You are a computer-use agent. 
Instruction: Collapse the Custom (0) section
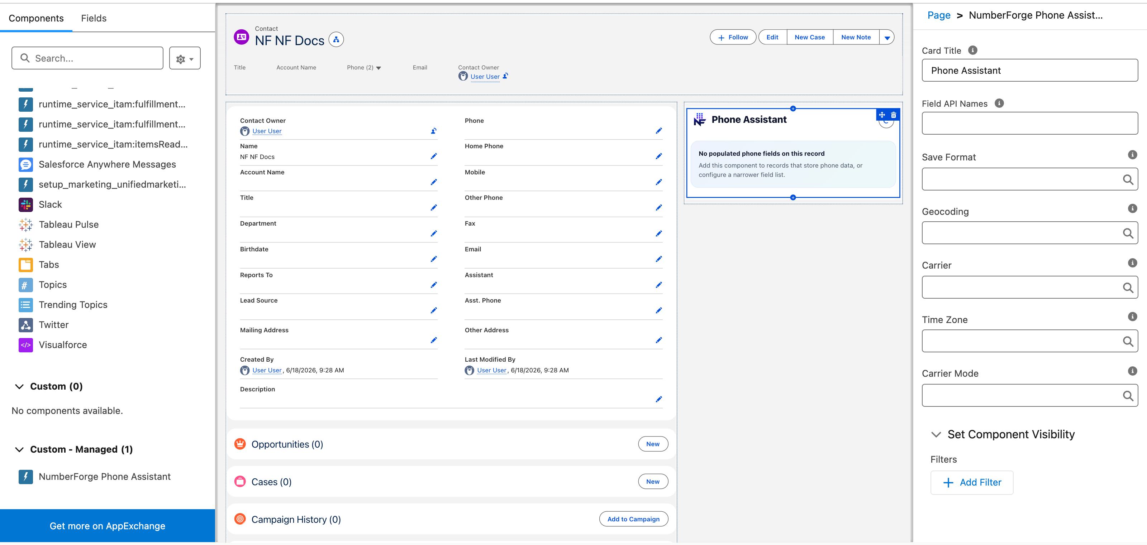click(19, 387)
